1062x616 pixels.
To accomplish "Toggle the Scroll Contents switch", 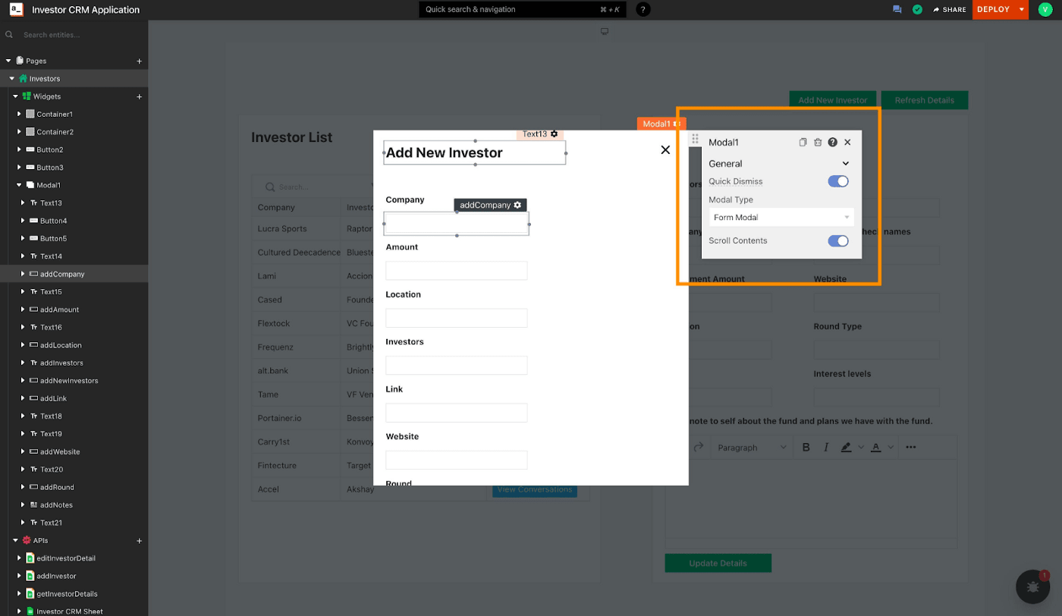I will click(x=837, y=241).
